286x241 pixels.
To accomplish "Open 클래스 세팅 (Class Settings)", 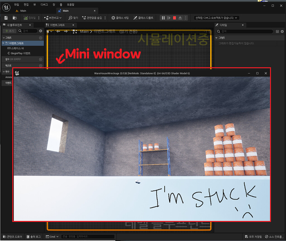I will [x=120, y=18].
